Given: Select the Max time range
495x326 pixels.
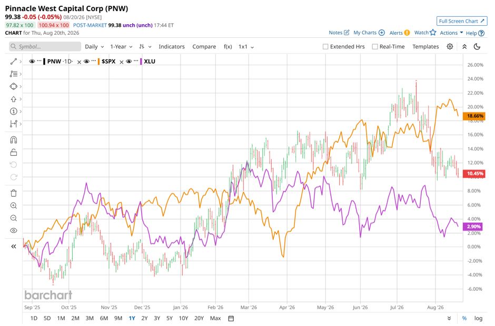Looking at the screenshot, I should click(x=215, y=319).
